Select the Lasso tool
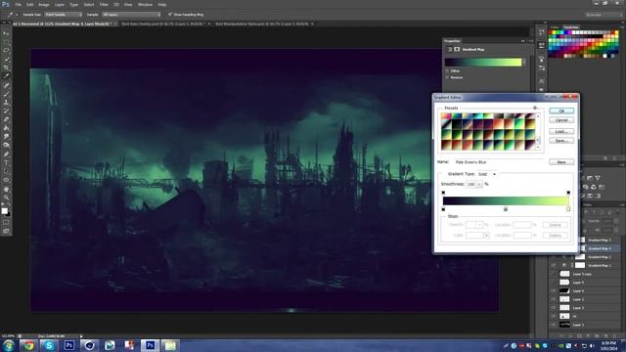Viewport: 626px width, 352px height. (6, 51)
